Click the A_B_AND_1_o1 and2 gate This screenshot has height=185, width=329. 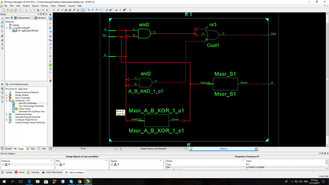click(146, 82)
